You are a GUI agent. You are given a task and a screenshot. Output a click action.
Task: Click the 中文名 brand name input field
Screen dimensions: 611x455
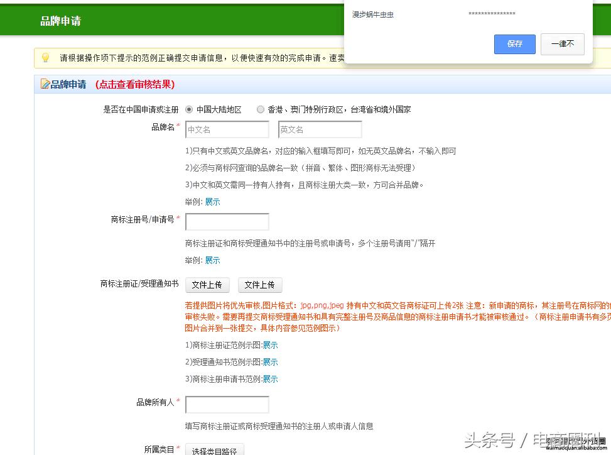point(227,129)
